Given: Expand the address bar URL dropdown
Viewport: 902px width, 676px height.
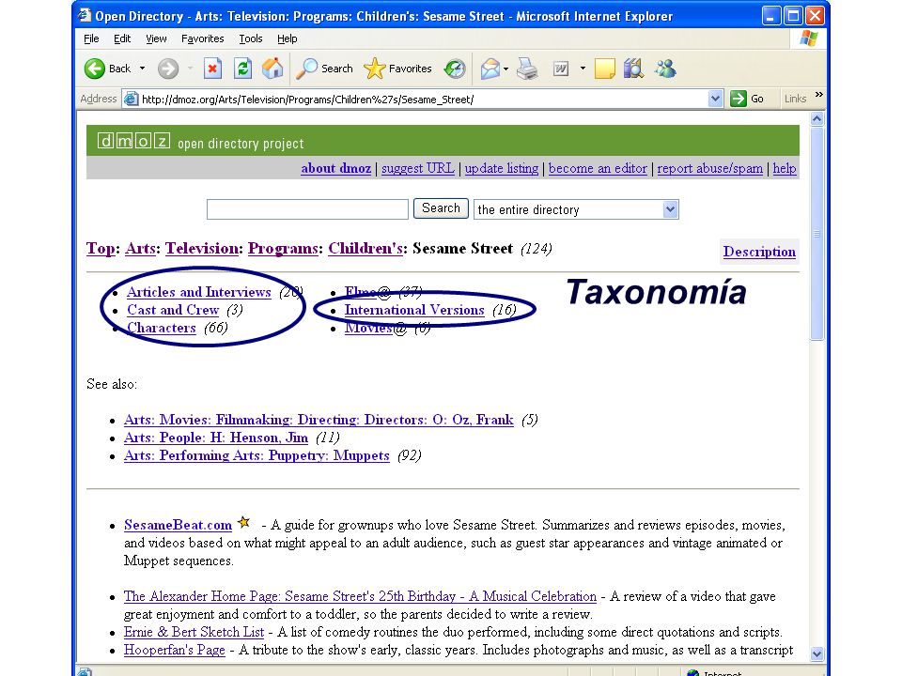Looking at the screenshot, I should coord(715,99).
